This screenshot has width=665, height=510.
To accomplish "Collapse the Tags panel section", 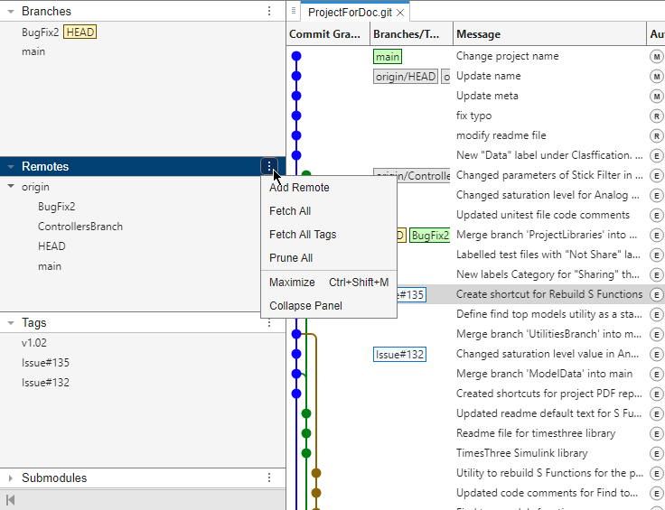I will coord(11,323).
